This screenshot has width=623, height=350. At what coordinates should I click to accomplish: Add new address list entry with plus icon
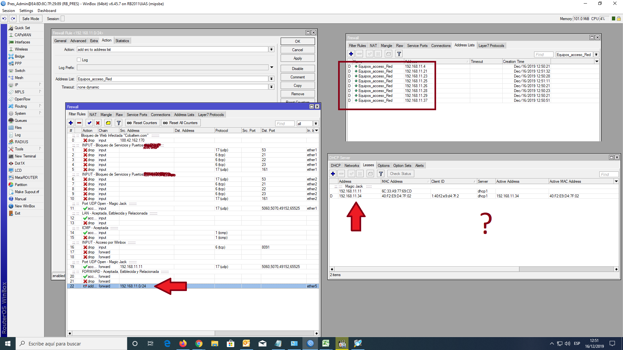[x=351, y=54]
